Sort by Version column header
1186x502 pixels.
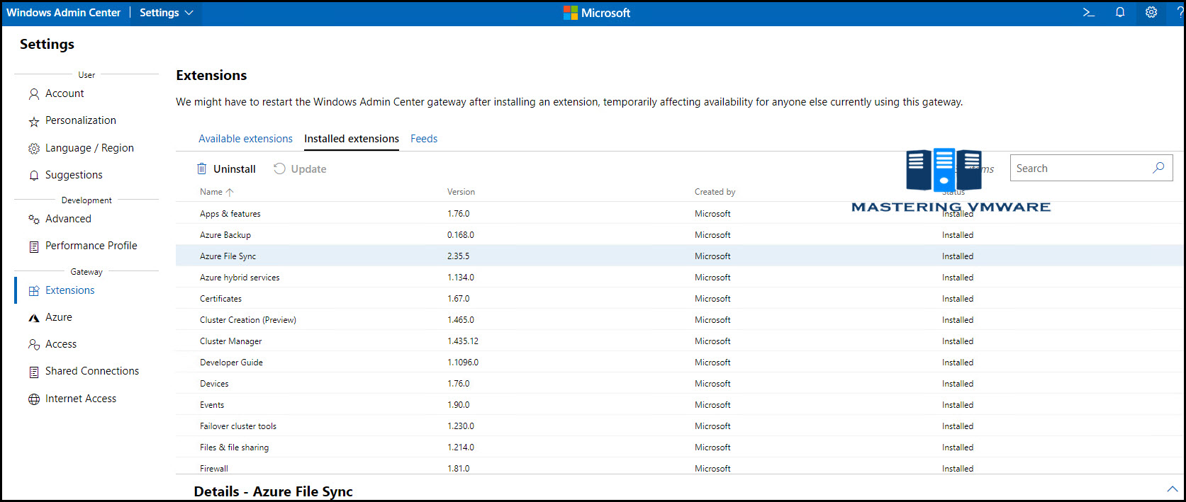pyautogui.click(x=461, y=192)
